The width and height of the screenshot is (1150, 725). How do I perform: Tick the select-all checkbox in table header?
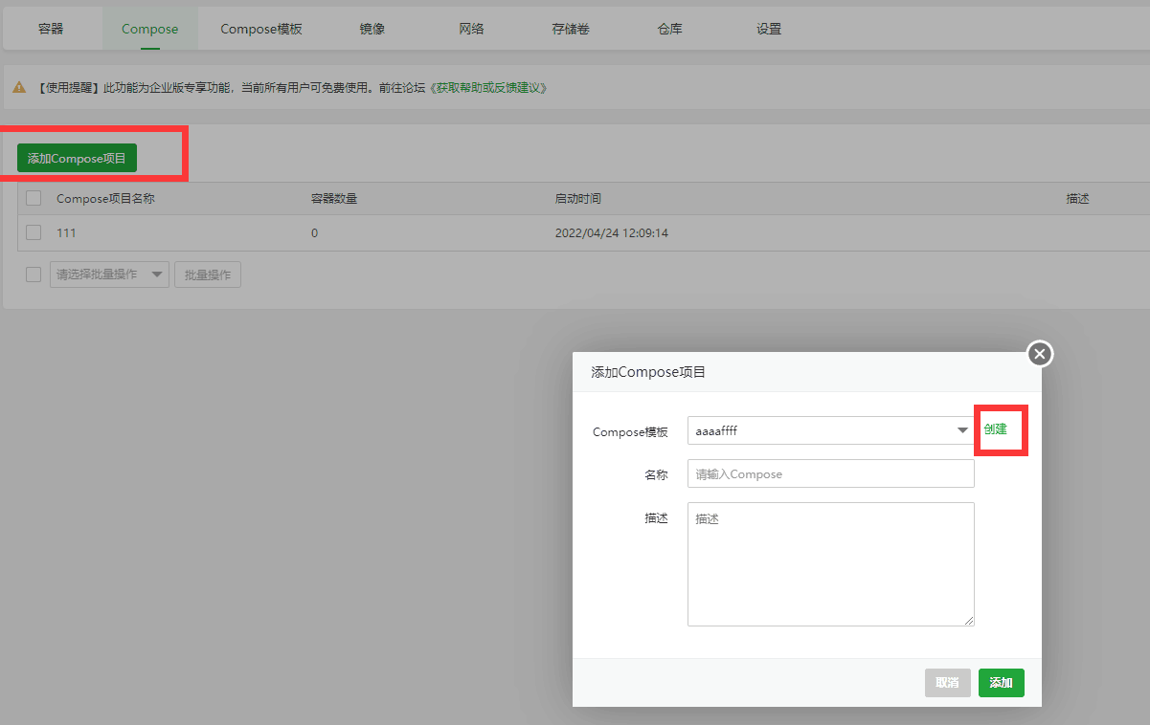(34, 198)
